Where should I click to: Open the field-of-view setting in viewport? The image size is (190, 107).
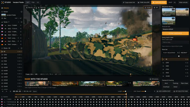(156, 7)
